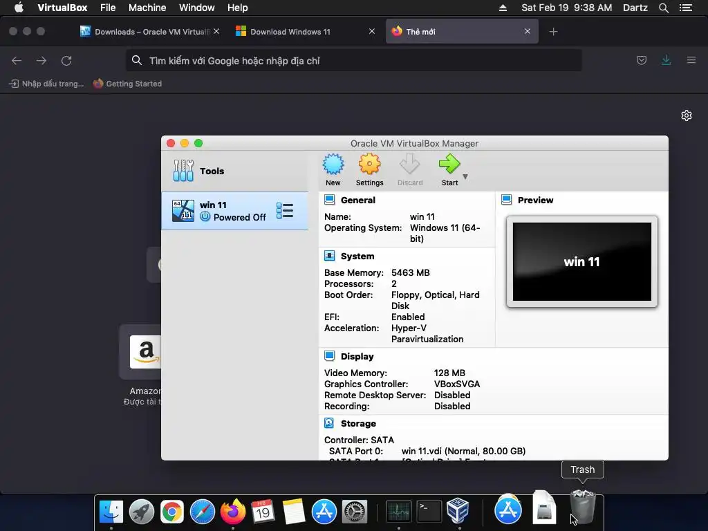This screenshot has width=708, height=531.
Task: Click the eject icon in menu bar
Action: [503, 8]
